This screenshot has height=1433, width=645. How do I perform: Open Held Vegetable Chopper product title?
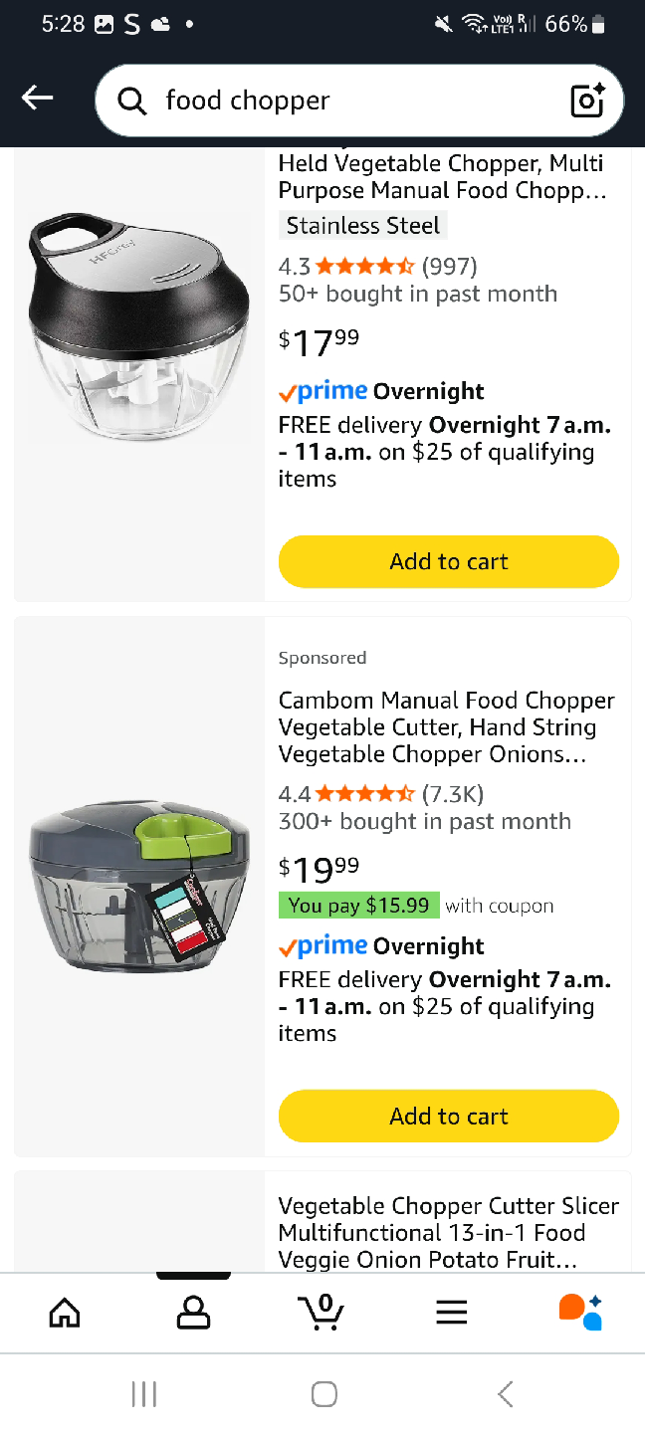tap(443, 177)
